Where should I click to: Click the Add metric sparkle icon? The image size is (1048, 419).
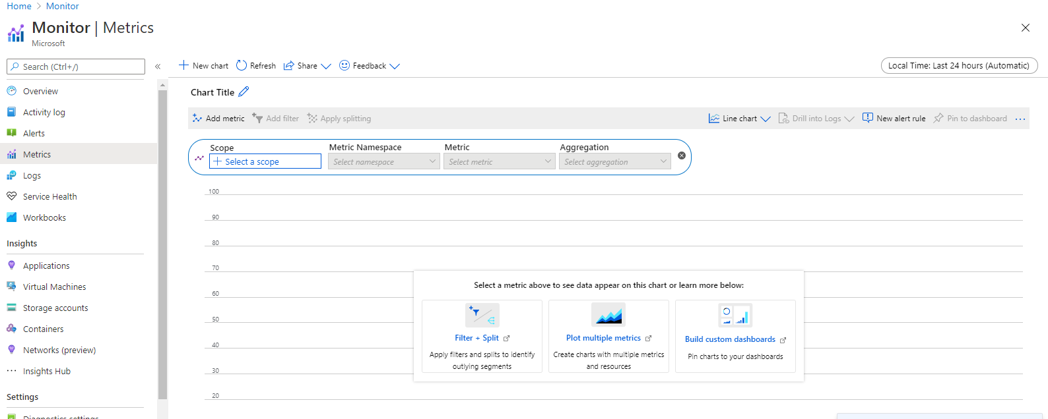pyautogui.click(x=197, y=118)
